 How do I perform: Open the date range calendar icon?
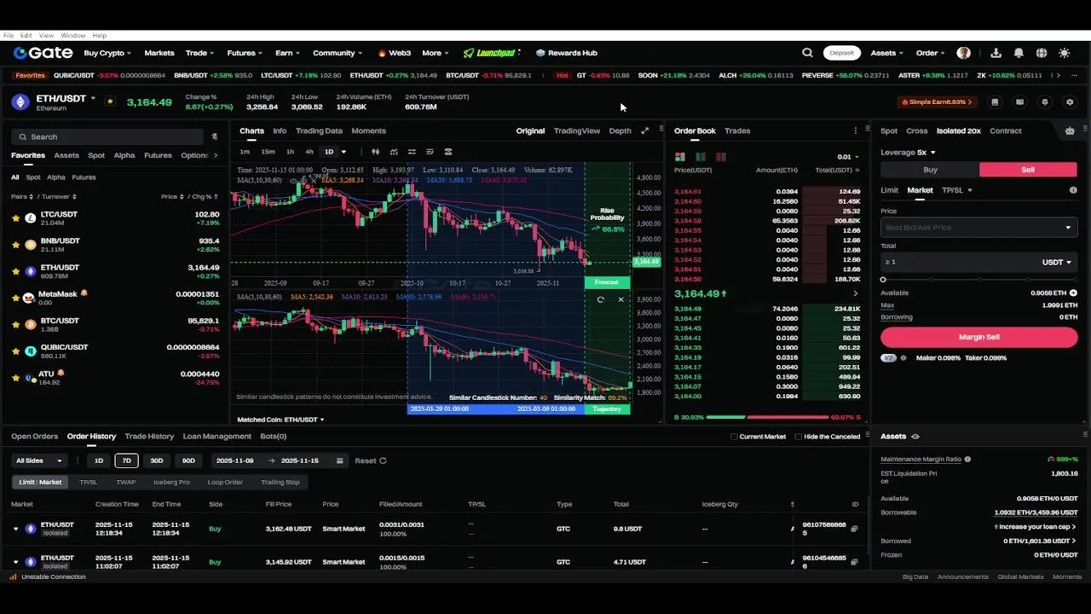tap(340, 460)
